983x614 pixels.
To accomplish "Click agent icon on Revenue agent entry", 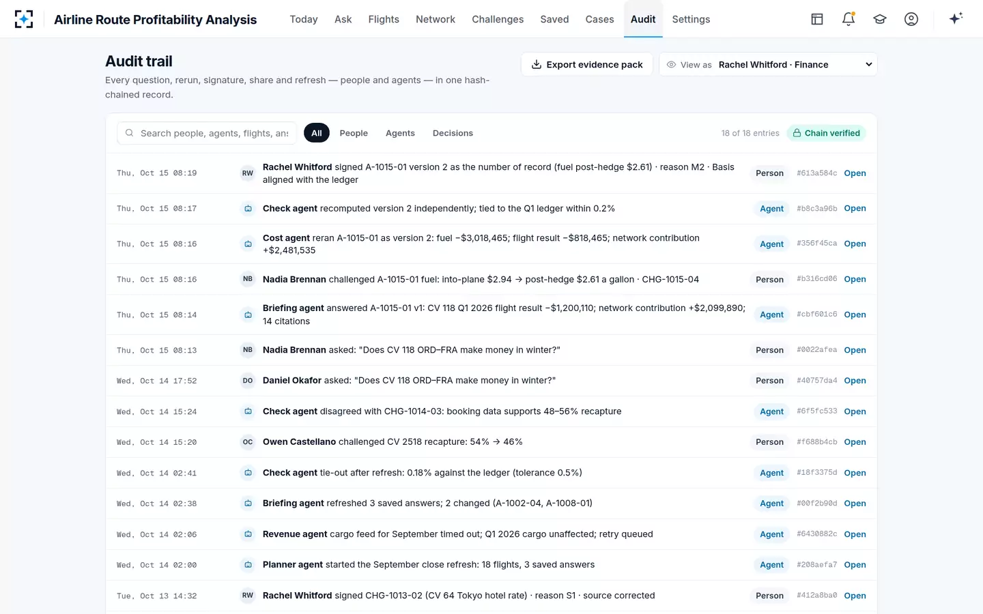I will coord(248,534).
